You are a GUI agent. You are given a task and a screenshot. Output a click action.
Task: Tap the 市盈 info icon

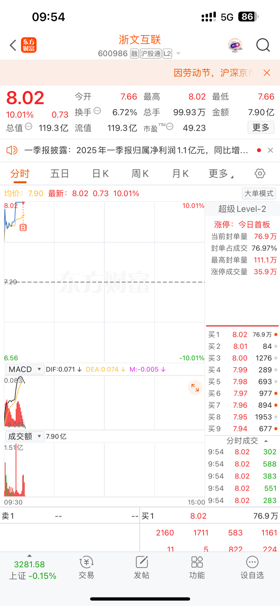170,127
